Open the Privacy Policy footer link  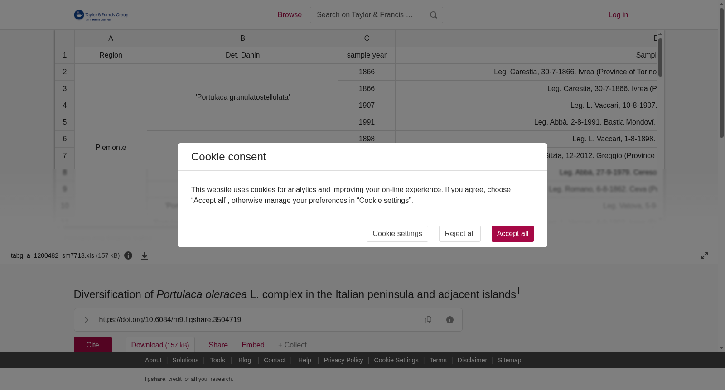click(343, 360)
